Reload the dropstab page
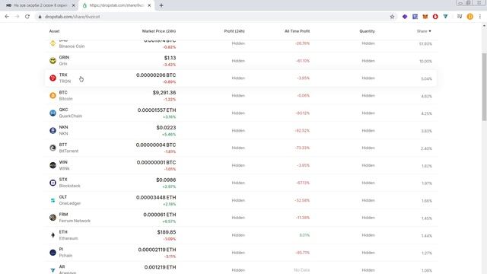This screenshot has width=487, height=274. (x=27, y=17)
